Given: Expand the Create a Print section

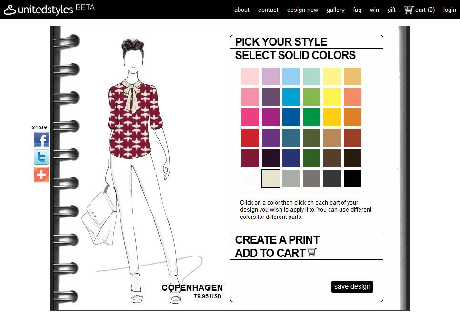Looking at the screenshot, I should pyautogui.click(x=277, y=240).
